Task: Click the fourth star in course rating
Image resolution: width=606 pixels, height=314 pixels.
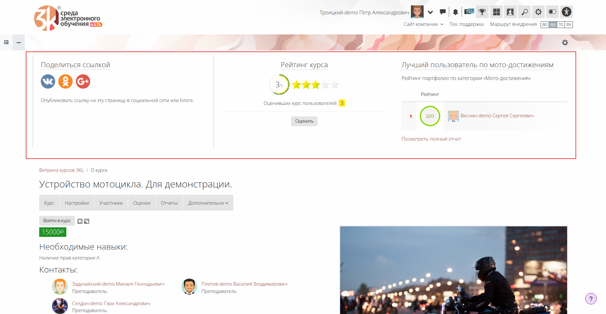Action: point(325,85)
